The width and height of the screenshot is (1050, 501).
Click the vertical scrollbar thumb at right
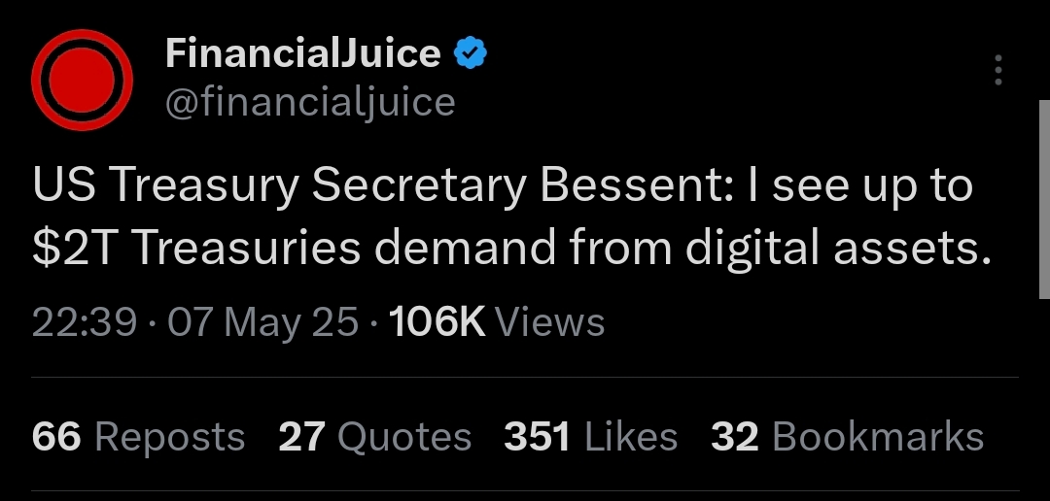tap(1044, 199)
